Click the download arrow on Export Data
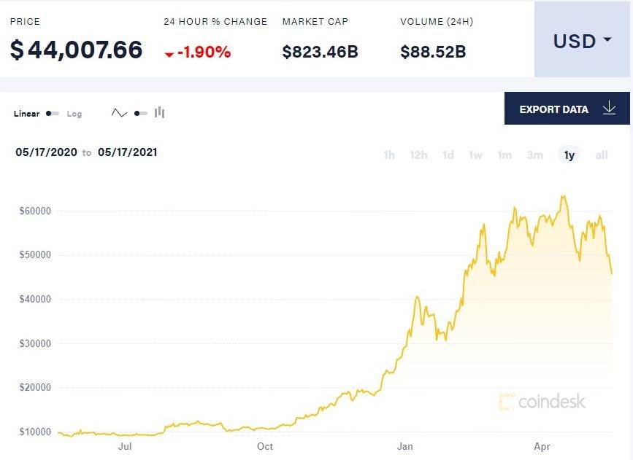Image resolution: width=633 pixels, height=460 pixels. click(610, 108)
